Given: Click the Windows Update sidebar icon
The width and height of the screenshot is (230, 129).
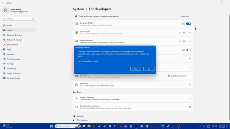Looking at the screenshot, I should click(x=4, y=78).
